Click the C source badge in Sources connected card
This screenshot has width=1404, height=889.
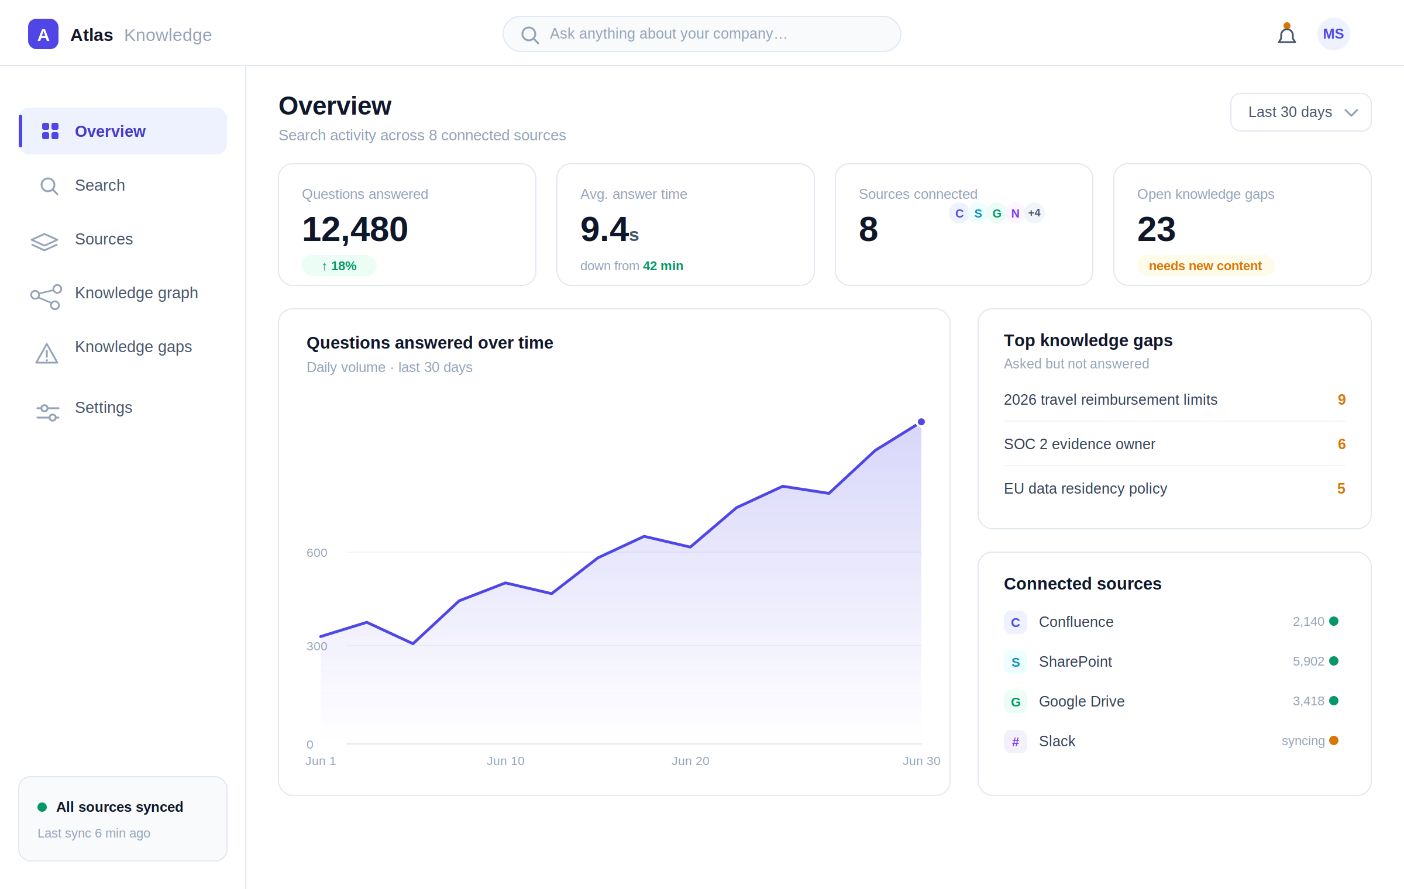pyautogui.click(x=959, y=213)
